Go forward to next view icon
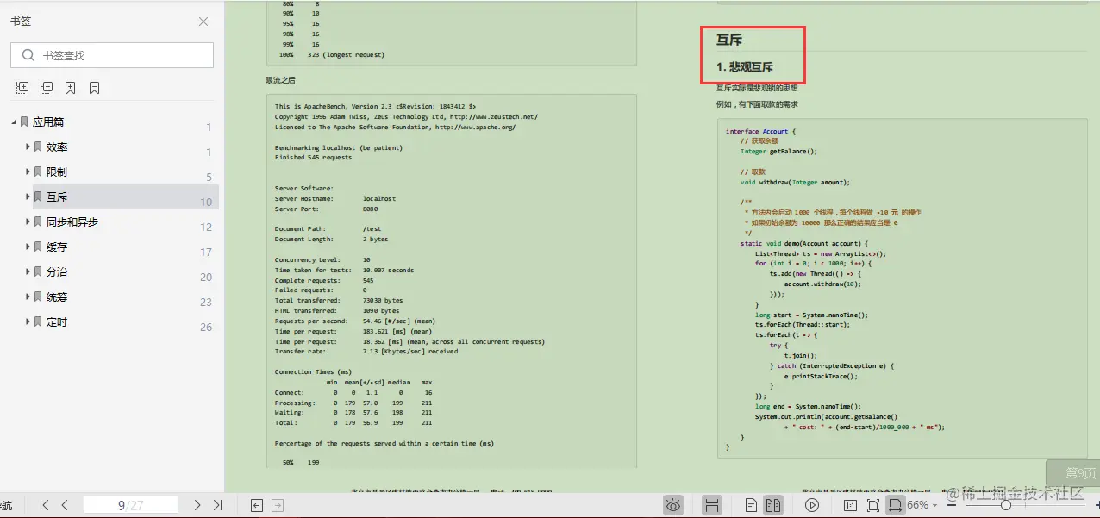1100x518 pixels. (x=278, y=505)
